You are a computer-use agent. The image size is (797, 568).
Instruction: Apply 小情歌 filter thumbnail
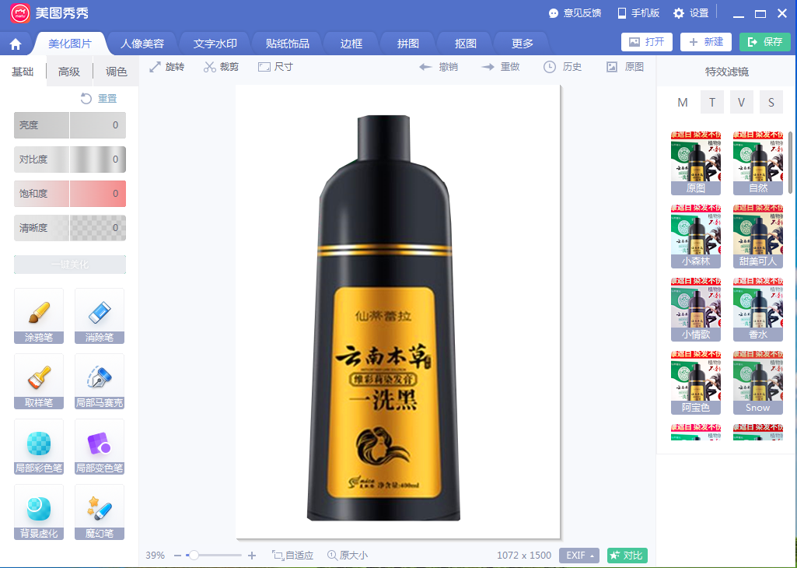(696, 309)
